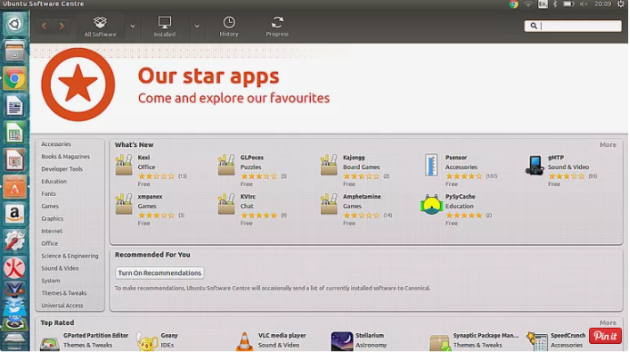Expand the Installed dropdown arrow
Screen dimensions: 630x354
[x=197, y=26]
